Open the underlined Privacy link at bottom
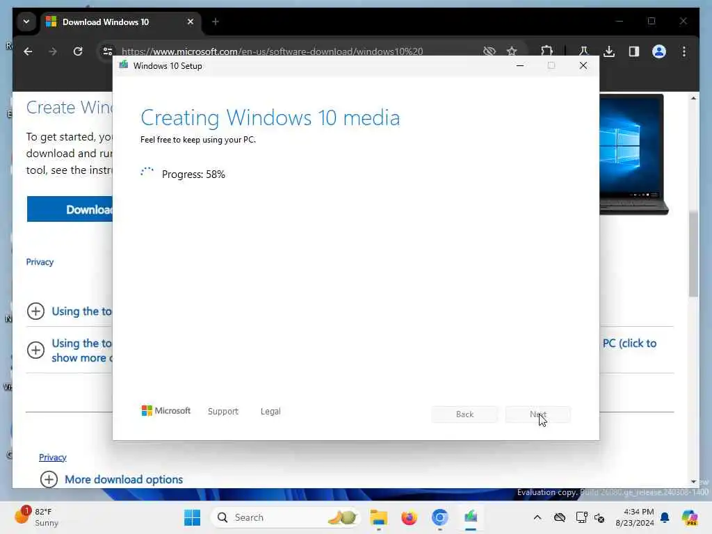 click(53, 458)
